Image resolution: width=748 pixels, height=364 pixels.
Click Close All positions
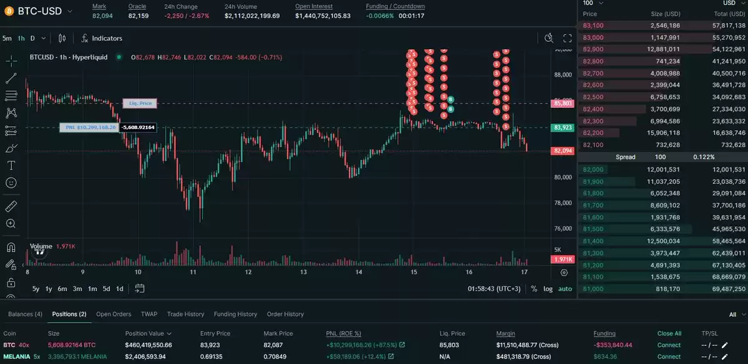tap(669, 333)
